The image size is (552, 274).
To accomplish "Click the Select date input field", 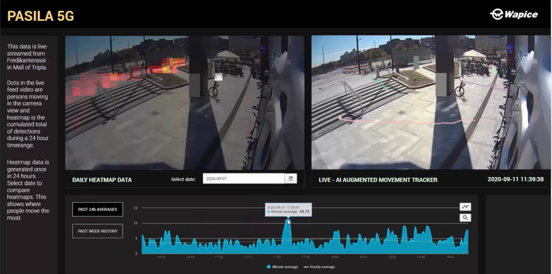I will [x=244, y=179].
